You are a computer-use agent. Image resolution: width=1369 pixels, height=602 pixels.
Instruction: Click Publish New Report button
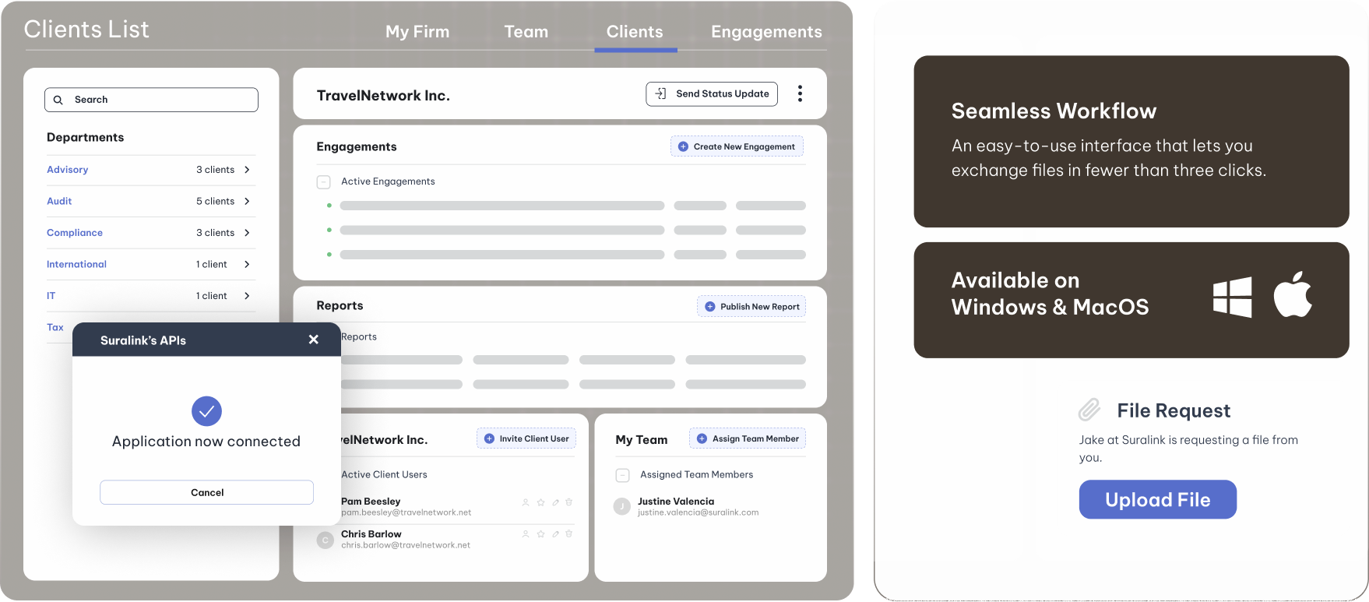(x=751, y=307)
